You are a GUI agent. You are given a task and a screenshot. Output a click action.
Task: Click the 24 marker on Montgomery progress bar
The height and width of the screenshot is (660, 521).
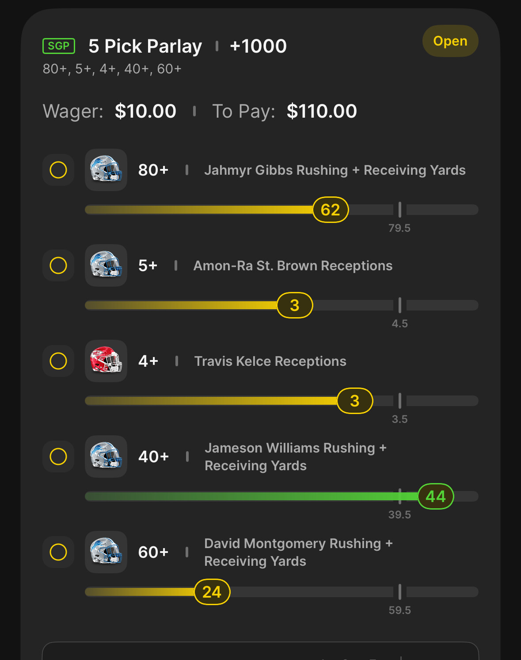212,592
